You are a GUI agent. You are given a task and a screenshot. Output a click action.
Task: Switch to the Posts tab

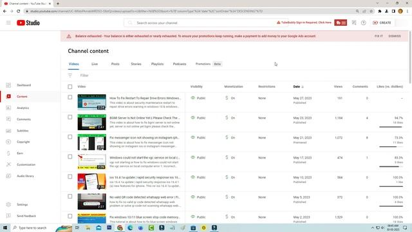point(115,64)
